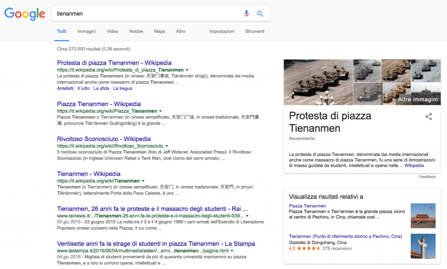Viewport: 447px width, 269px height.
Task: Open the La tregua sitelink
Action: (123, 89)
